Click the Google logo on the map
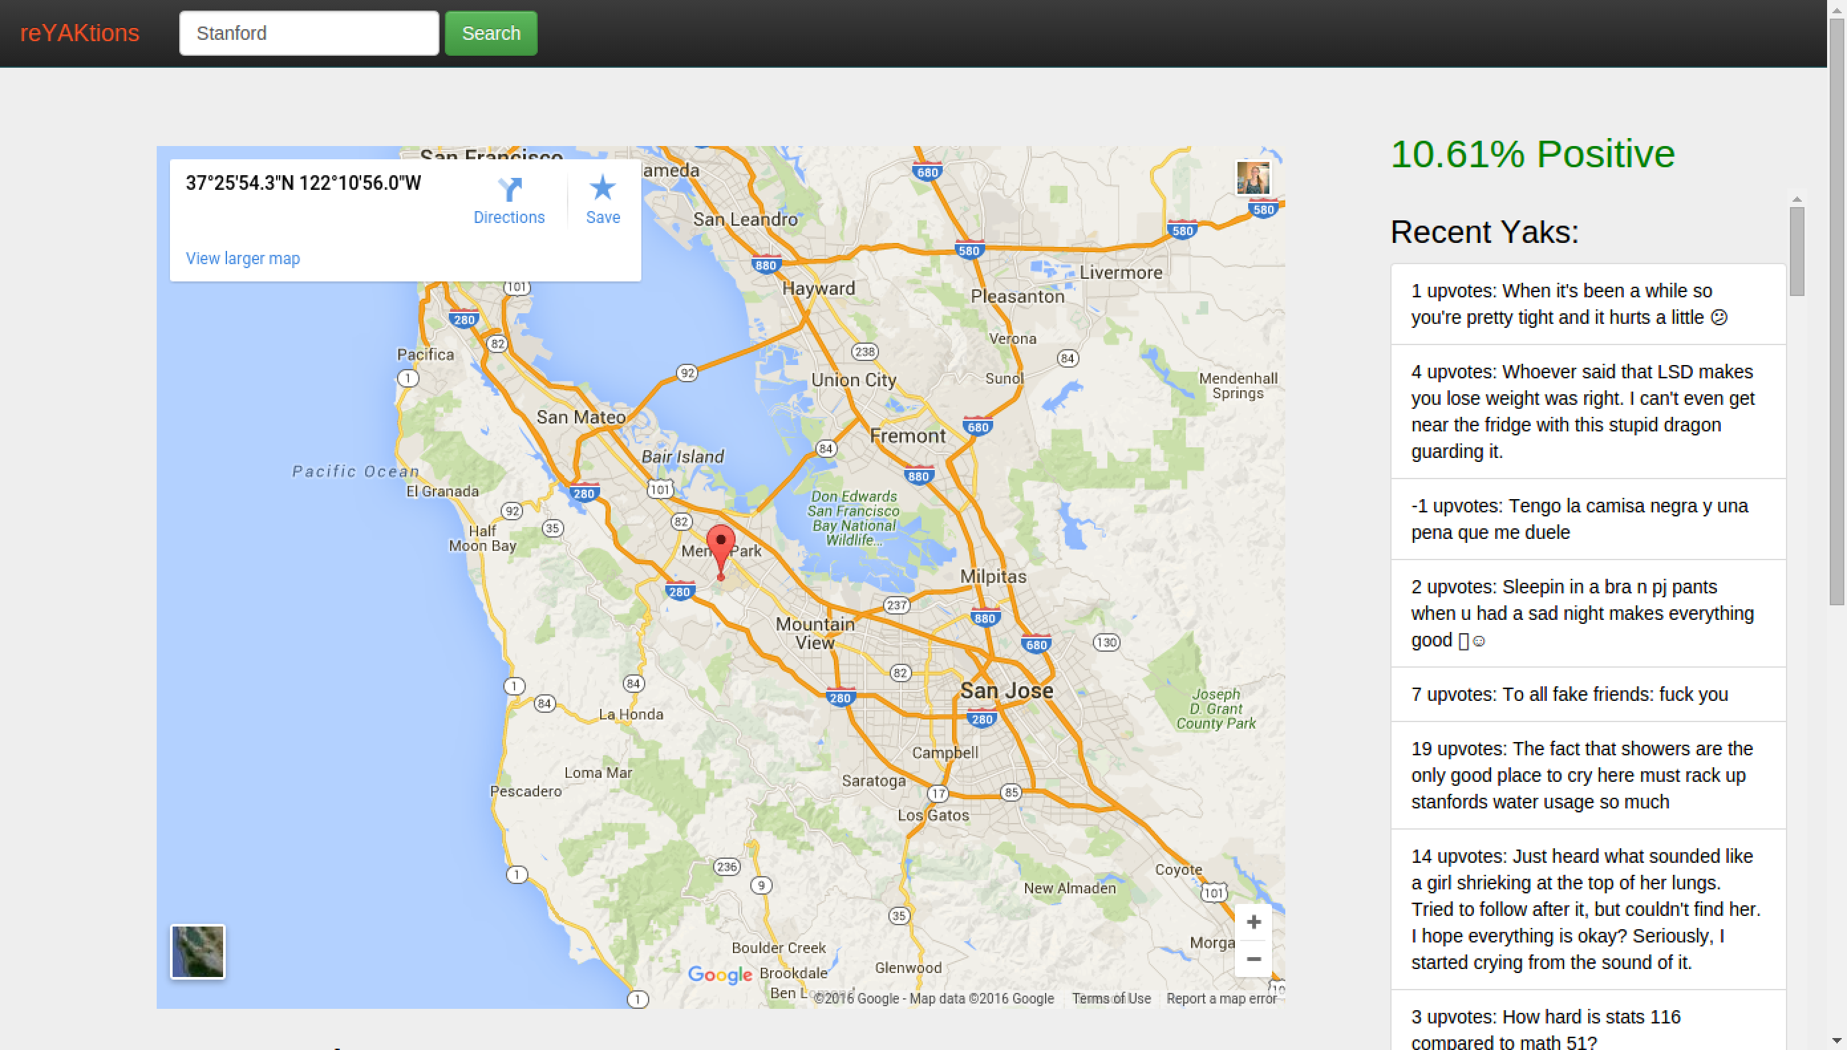1847x1050 pixels. (x=719, y=974)
